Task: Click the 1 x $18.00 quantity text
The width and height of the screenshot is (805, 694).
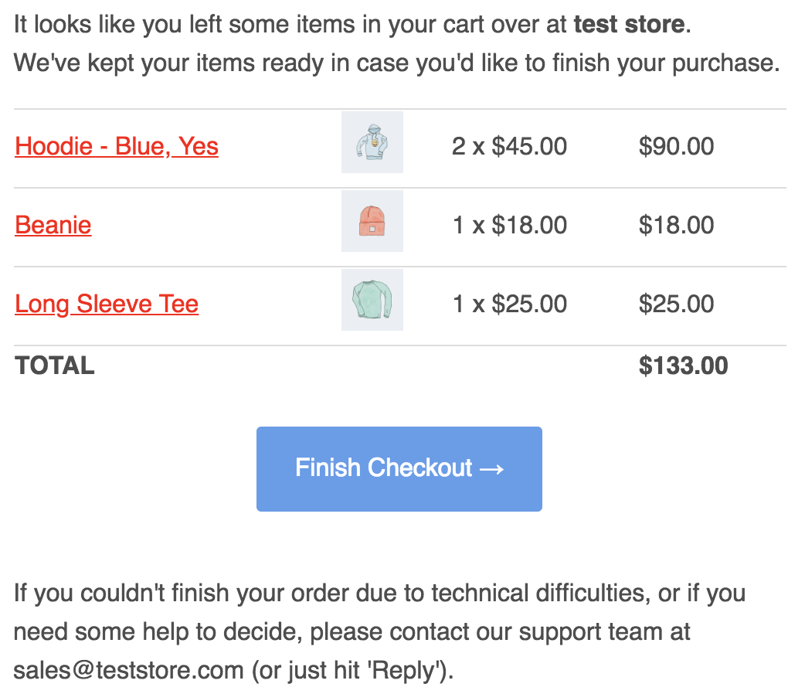Action: pyautogui.click(x=509, y=225)
